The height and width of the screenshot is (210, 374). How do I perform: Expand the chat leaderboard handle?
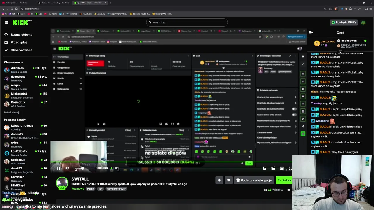point(340,51)
